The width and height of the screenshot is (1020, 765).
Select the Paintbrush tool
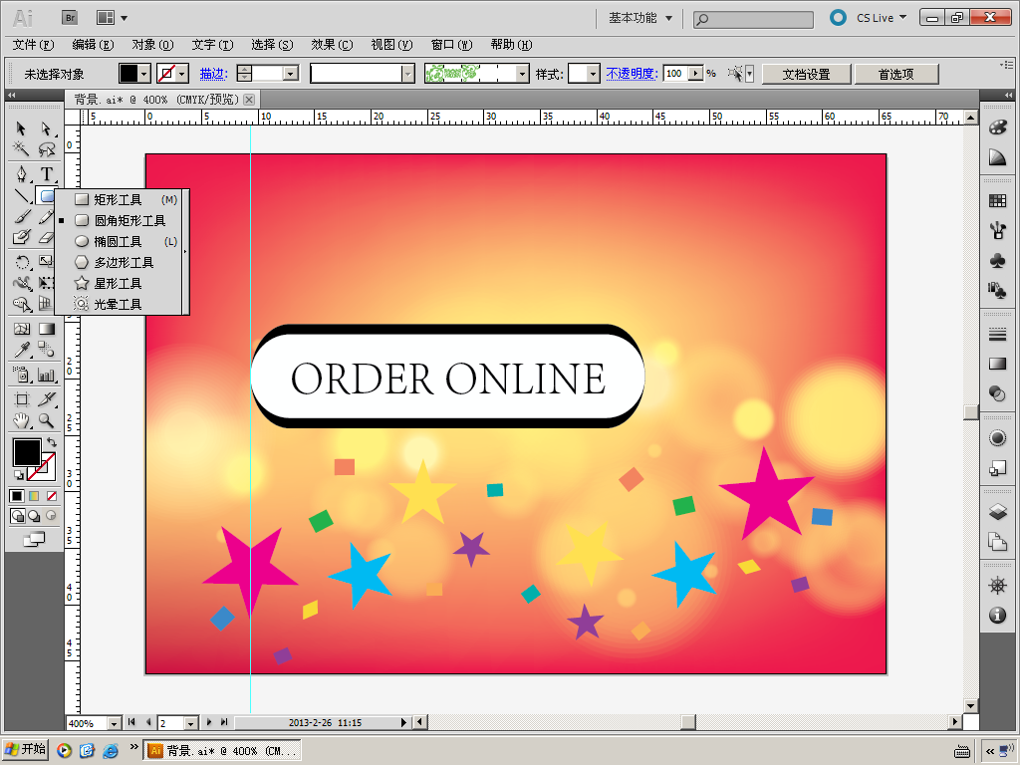click(x=21, y=216)
